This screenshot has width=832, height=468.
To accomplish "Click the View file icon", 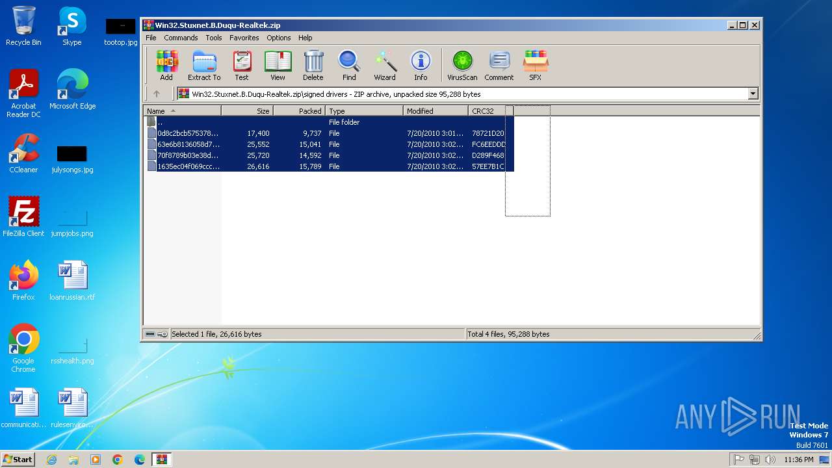I will coord(278,66).
